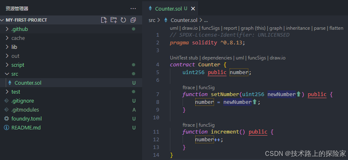Image resolution: width=348 pixels, height=160 pixels.
Task: Click line number 11 in the gutter
Action: point(156,132)
